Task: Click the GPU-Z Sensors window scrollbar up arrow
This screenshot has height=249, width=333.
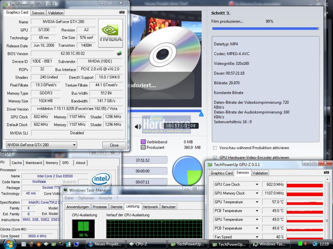Action: [x=327, y=179]
